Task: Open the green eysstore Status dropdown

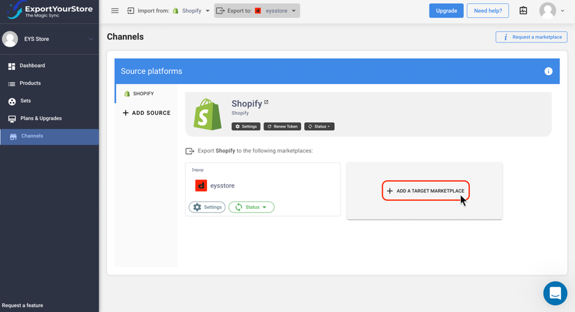Action: (252, 207)
